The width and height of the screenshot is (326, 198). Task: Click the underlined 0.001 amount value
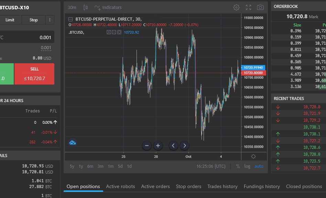tap(46, 48)
